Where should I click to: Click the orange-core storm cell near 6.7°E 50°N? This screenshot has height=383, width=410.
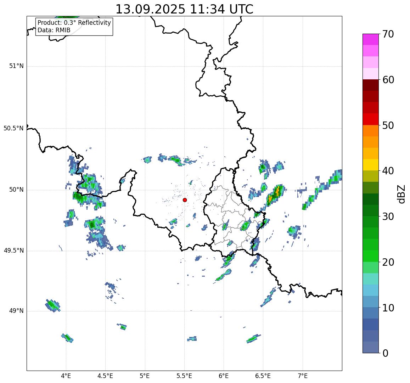click(x=275, y=194)
